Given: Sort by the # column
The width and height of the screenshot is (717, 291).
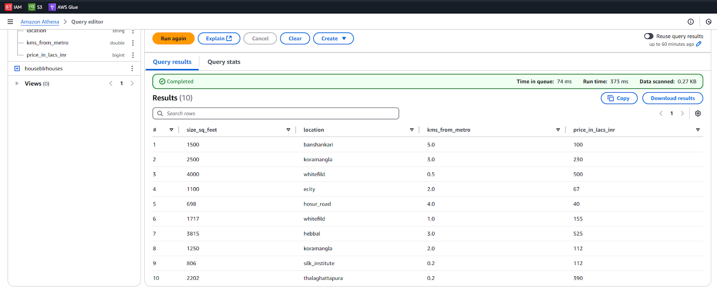Looking at the screenshot, I should pos(171,130).
